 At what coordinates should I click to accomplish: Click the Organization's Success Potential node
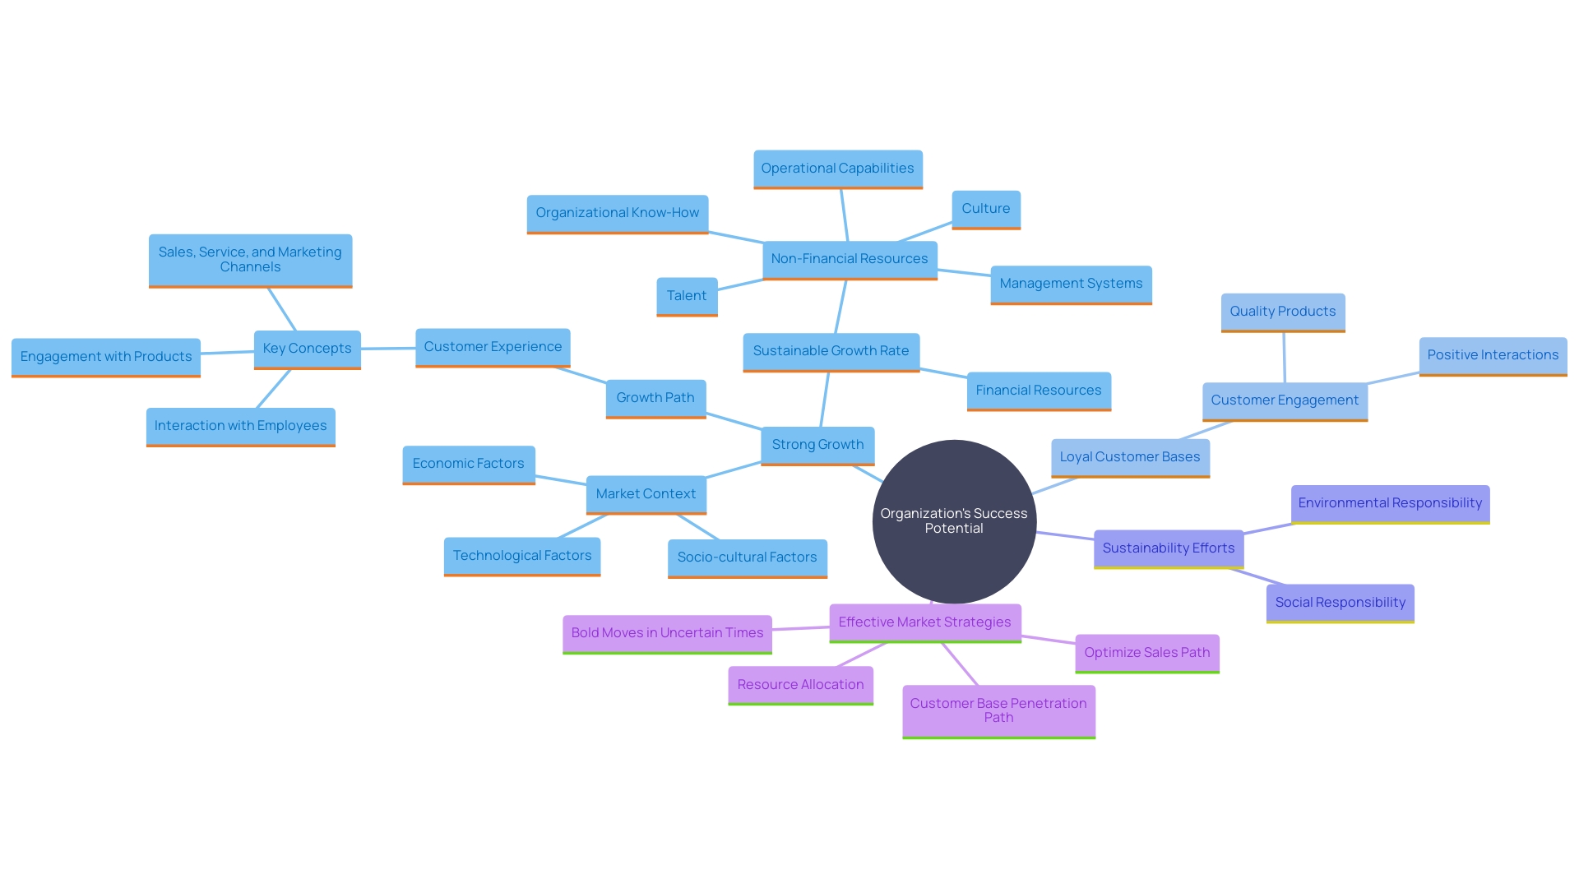(x=953, y=520)
